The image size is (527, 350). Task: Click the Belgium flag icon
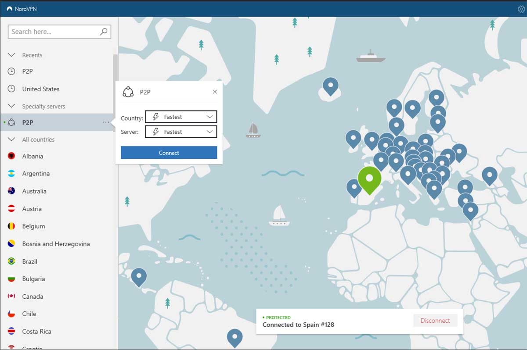[11, 226]
